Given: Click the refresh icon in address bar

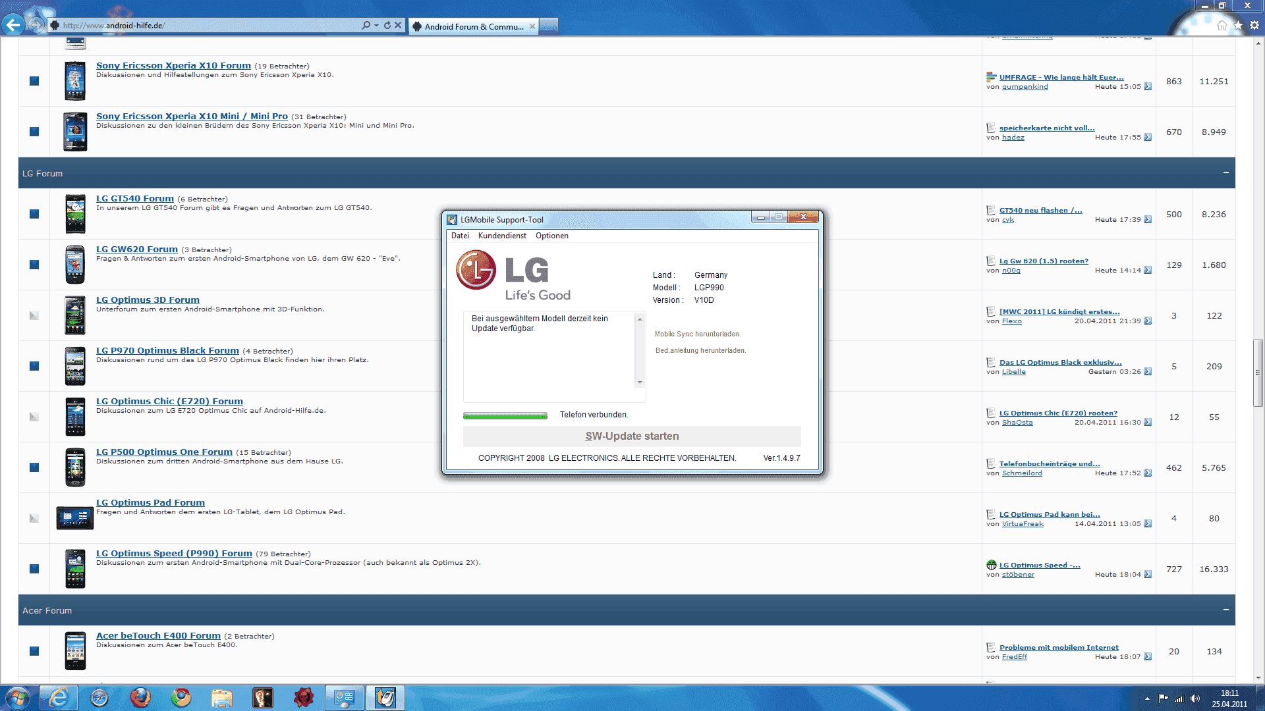Looking at the screenshot, I should (x=387, y=25).
